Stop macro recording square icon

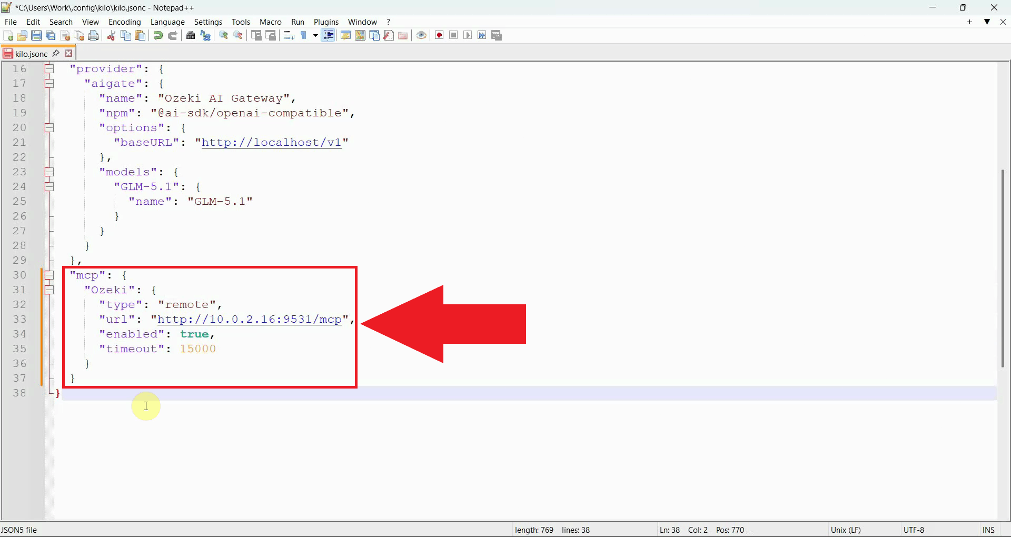[x=453, y=35]
